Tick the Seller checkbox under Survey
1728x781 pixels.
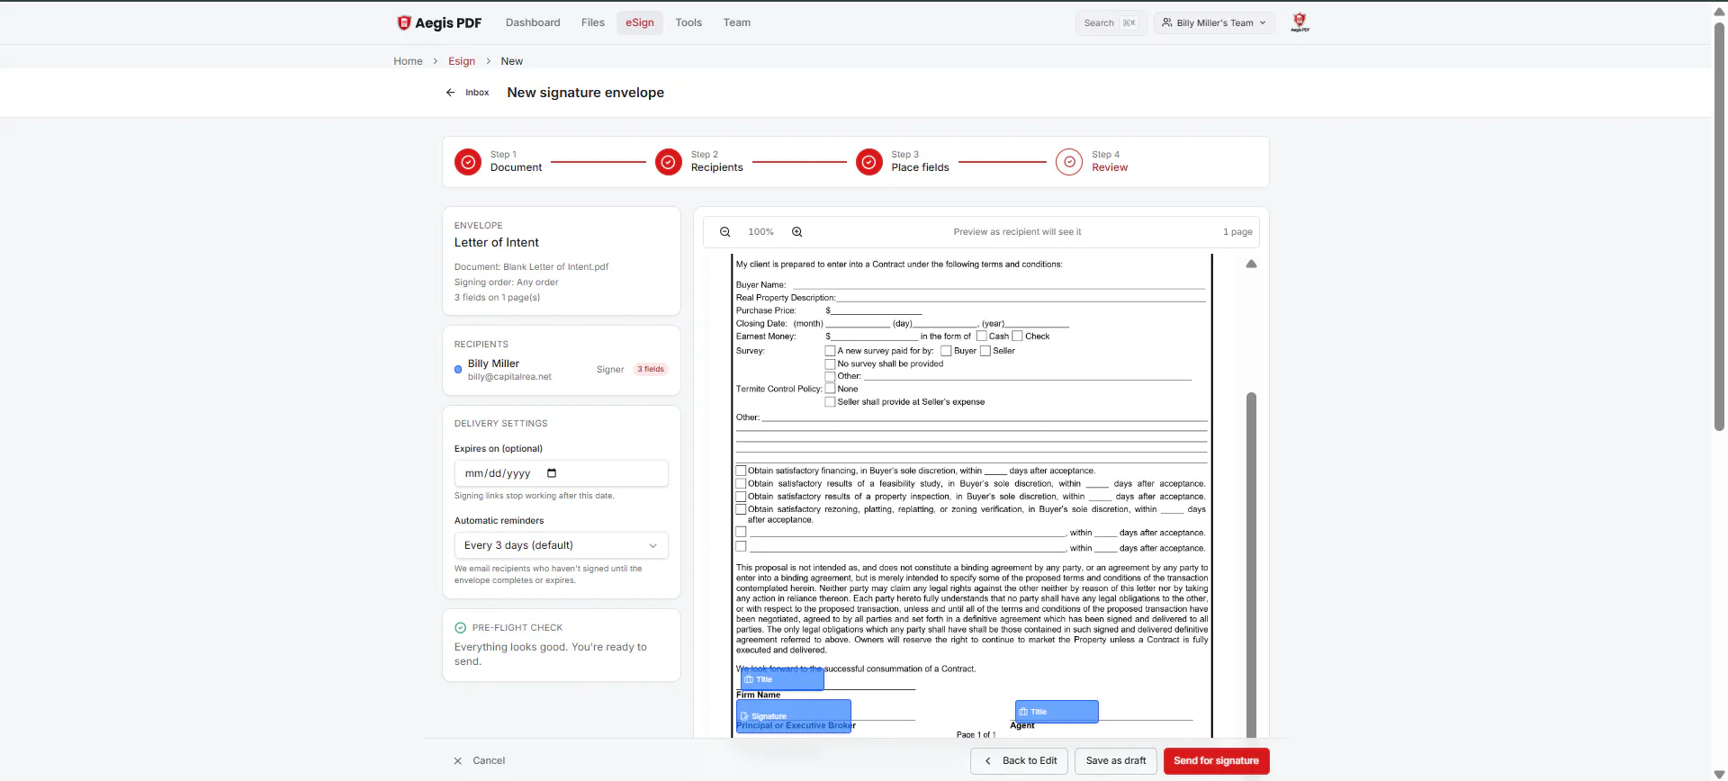[985, 351]
